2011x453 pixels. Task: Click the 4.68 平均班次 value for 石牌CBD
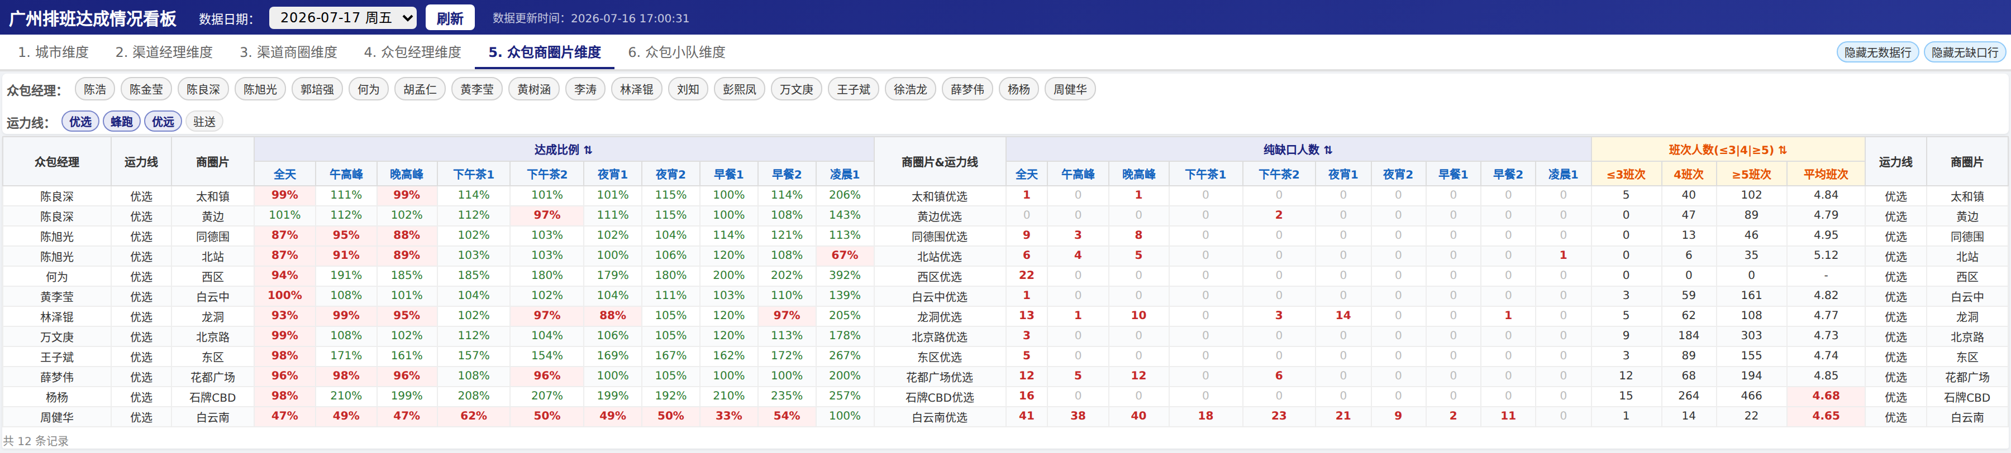click(1826, 396)
